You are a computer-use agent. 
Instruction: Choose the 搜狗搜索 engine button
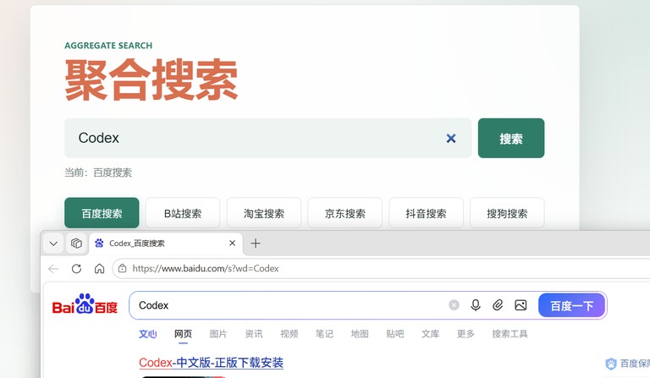[x=507, y=213]
